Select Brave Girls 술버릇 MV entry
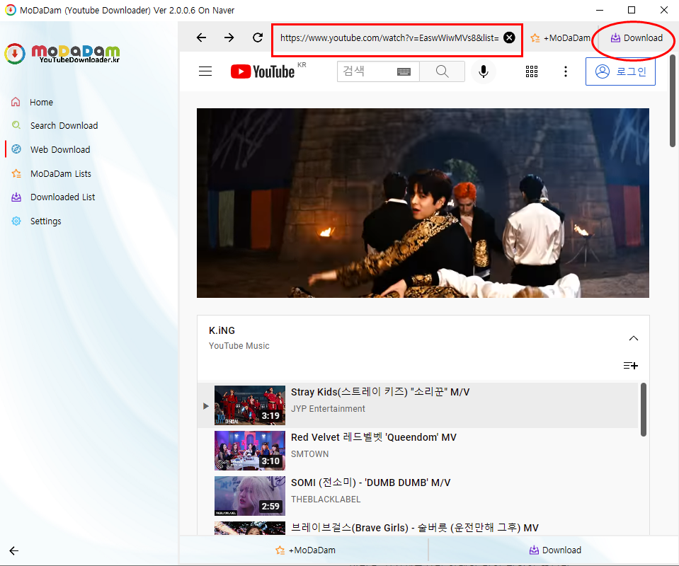Viewport: 679px width, 566px height. 418,528
